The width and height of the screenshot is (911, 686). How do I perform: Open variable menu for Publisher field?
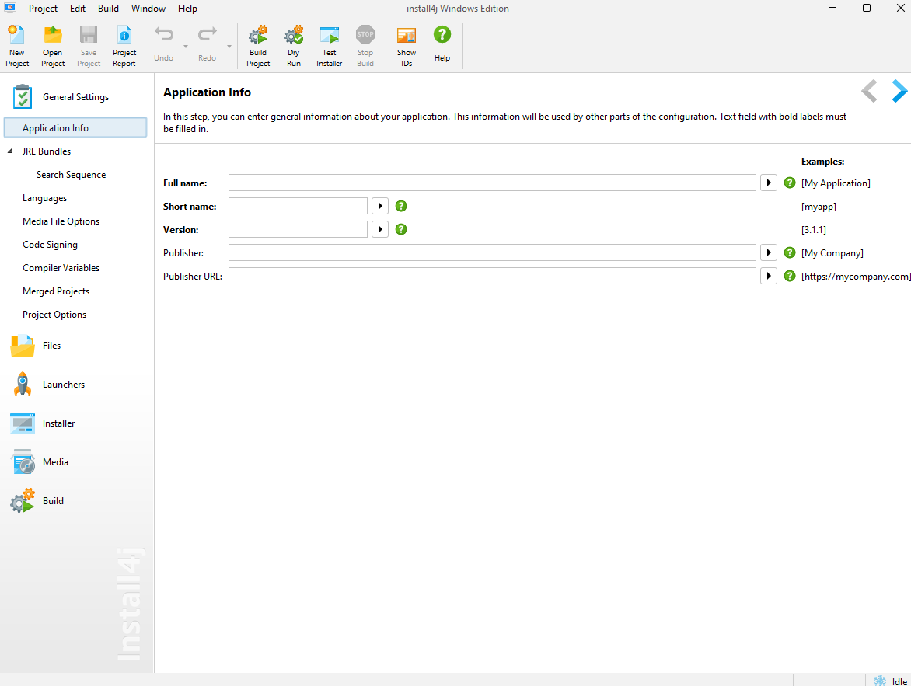coord(769,252)
